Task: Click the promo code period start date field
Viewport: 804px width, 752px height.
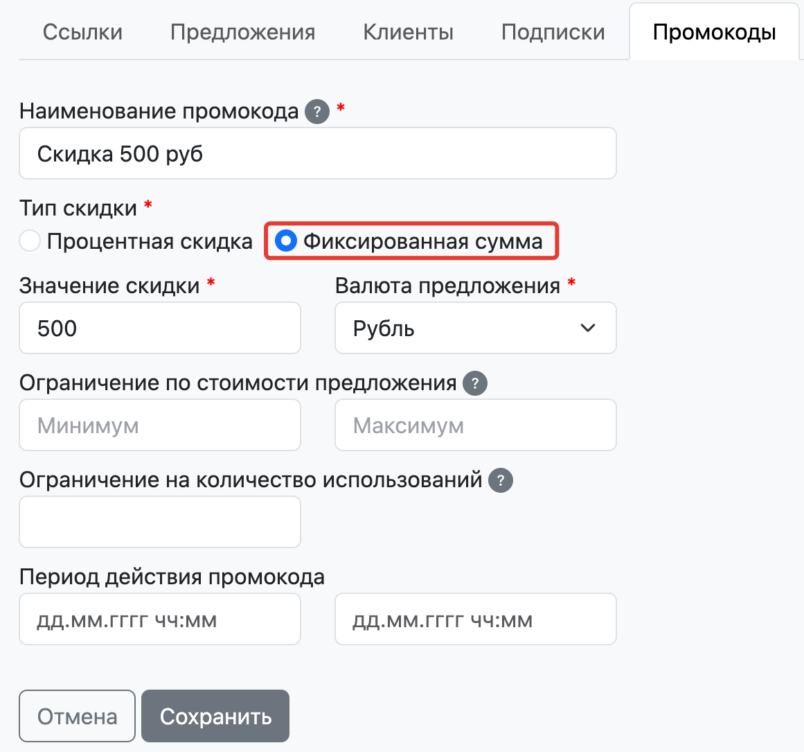Action: (159, 619)
